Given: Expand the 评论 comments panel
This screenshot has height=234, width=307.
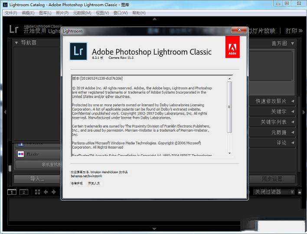Looking at the screenshot, I should click(x=293, y=143).
